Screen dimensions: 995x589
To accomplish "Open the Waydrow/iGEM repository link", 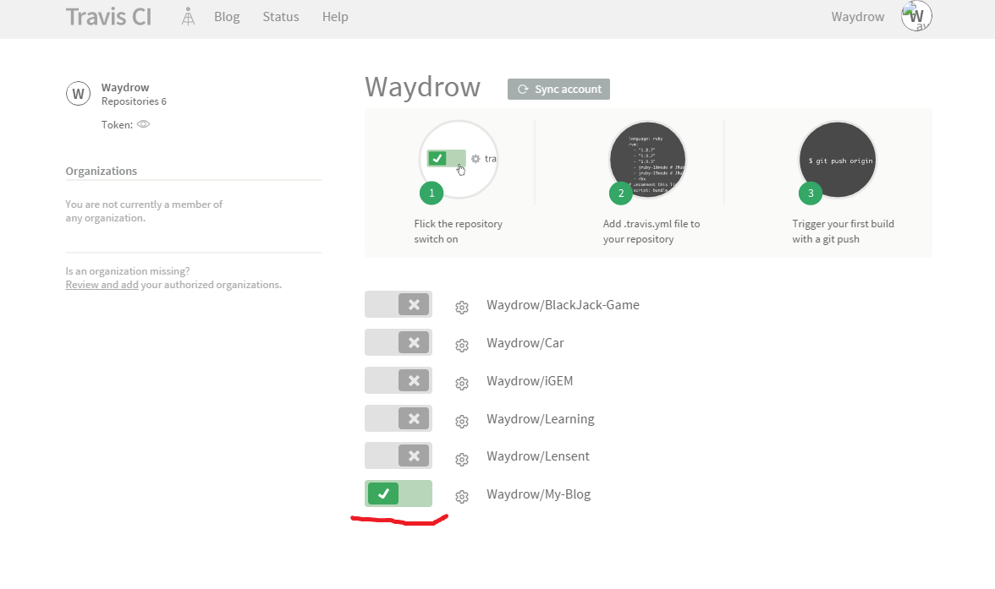I will tap(530, 381).
